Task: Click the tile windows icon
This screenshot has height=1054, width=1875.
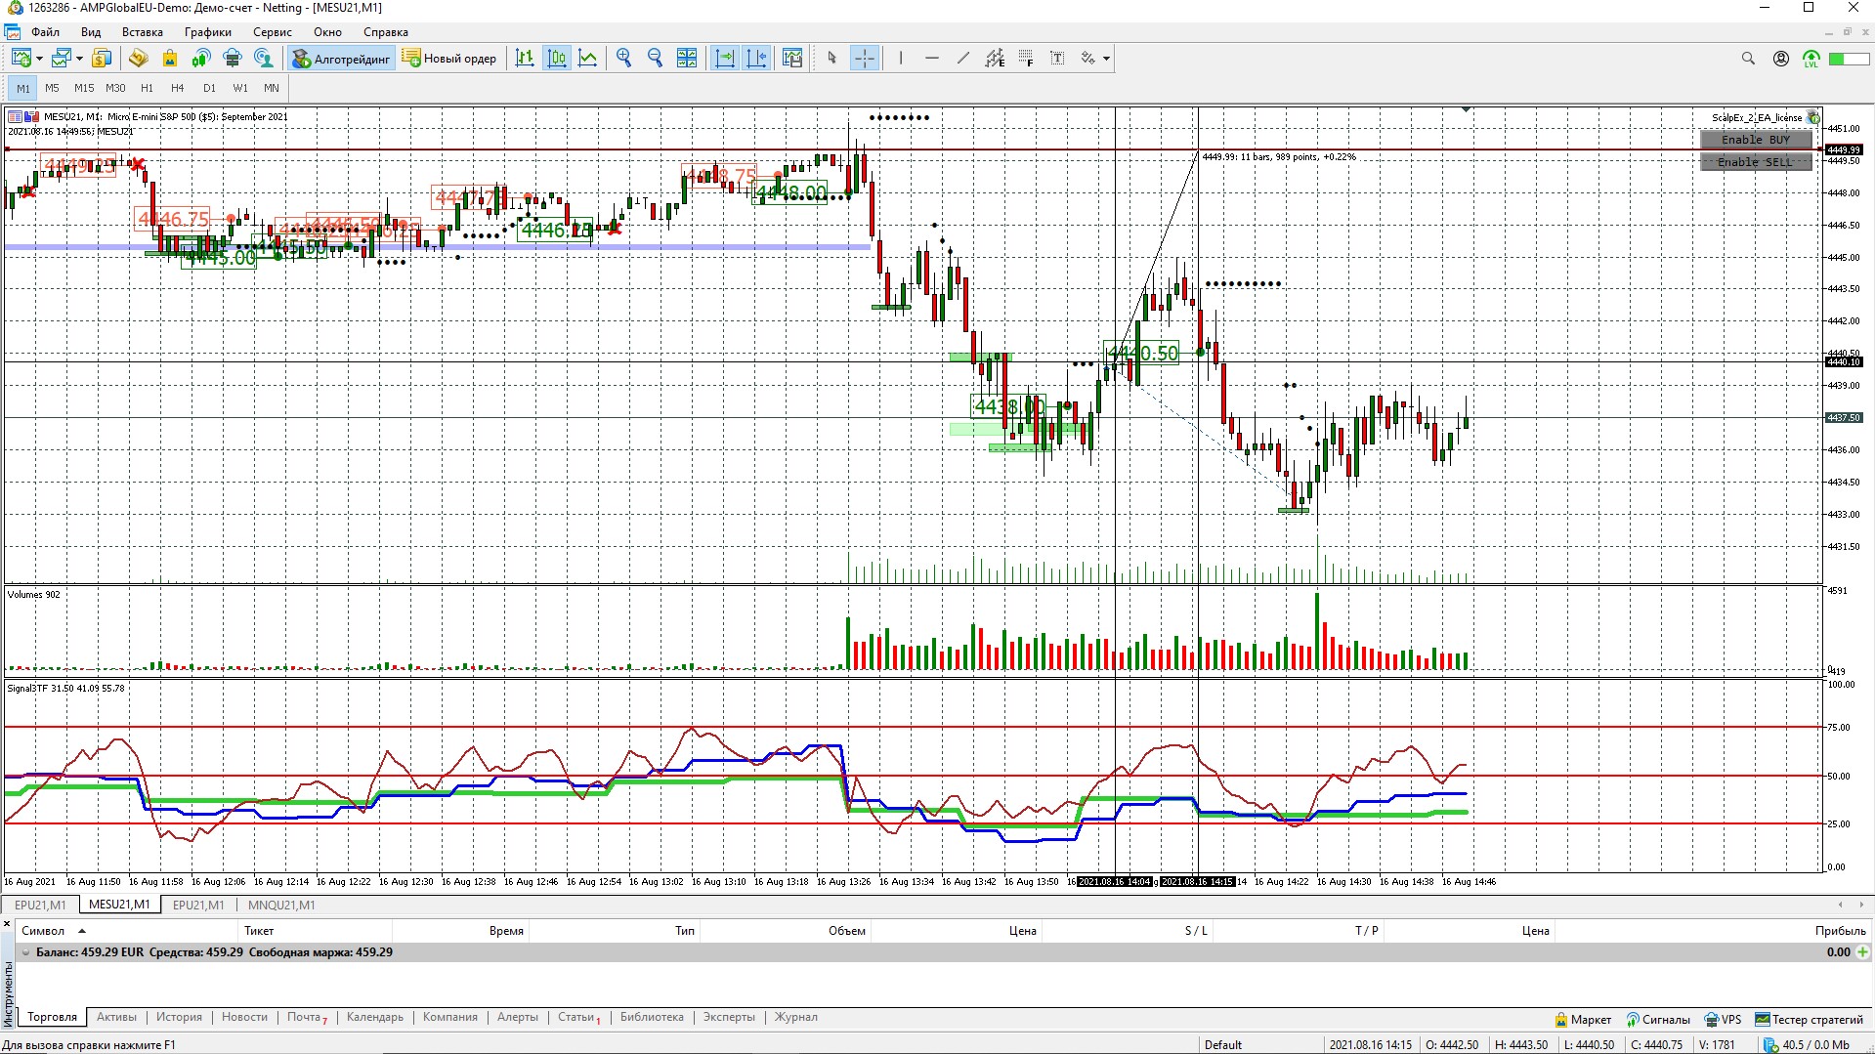Action: click(687, 59)
